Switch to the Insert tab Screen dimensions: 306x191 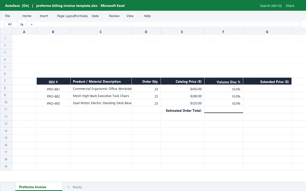44,16
